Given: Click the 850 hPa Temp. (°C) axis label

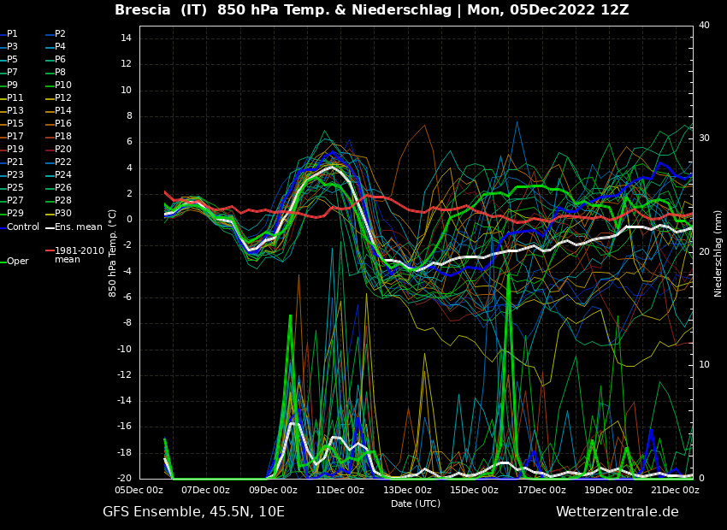Looking at the screenshot, I should point(113,252).
